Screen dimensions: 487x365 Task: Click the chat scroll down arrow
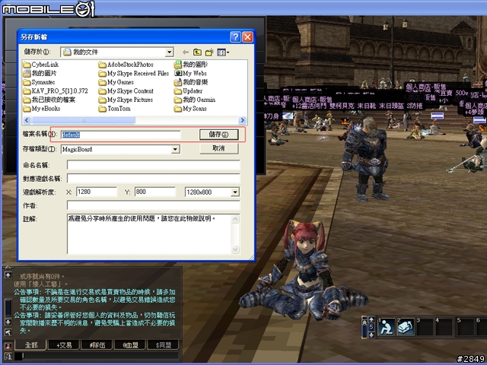point(8,322)
